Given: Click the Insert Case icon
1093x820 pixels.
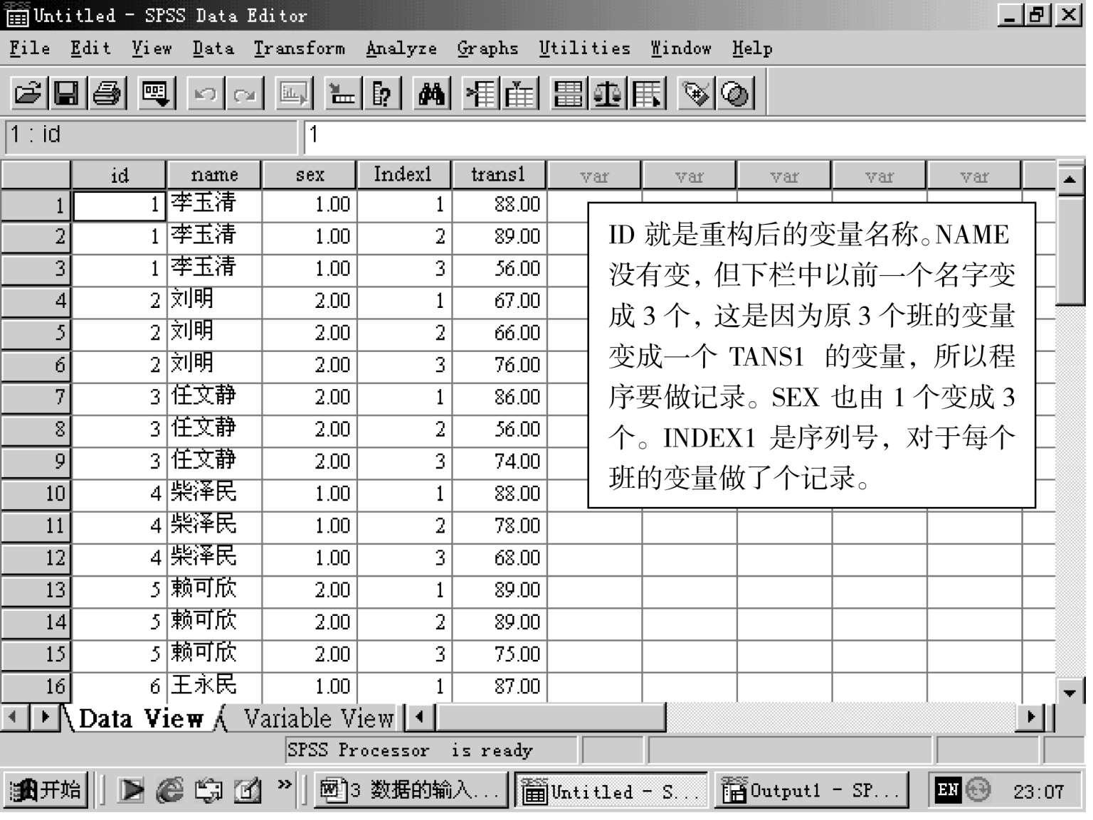Looking at the screenshot, I should tap(480, 93).
